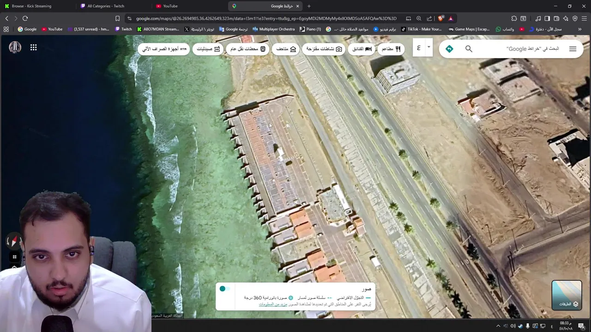This screenshot has height=332, width=591.
Task: Go back in browser history
Action: pyautogui.click(x=6, y=18)
